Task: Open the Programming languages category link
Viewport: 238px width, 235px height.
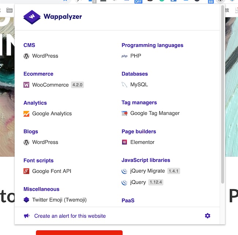Action: pyautogui.click(x=152, y=46)
